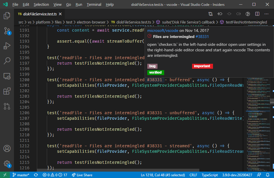Switch CRLF line endings via status bar
Viewport: 274px width, 178px height.
(193, 175)
